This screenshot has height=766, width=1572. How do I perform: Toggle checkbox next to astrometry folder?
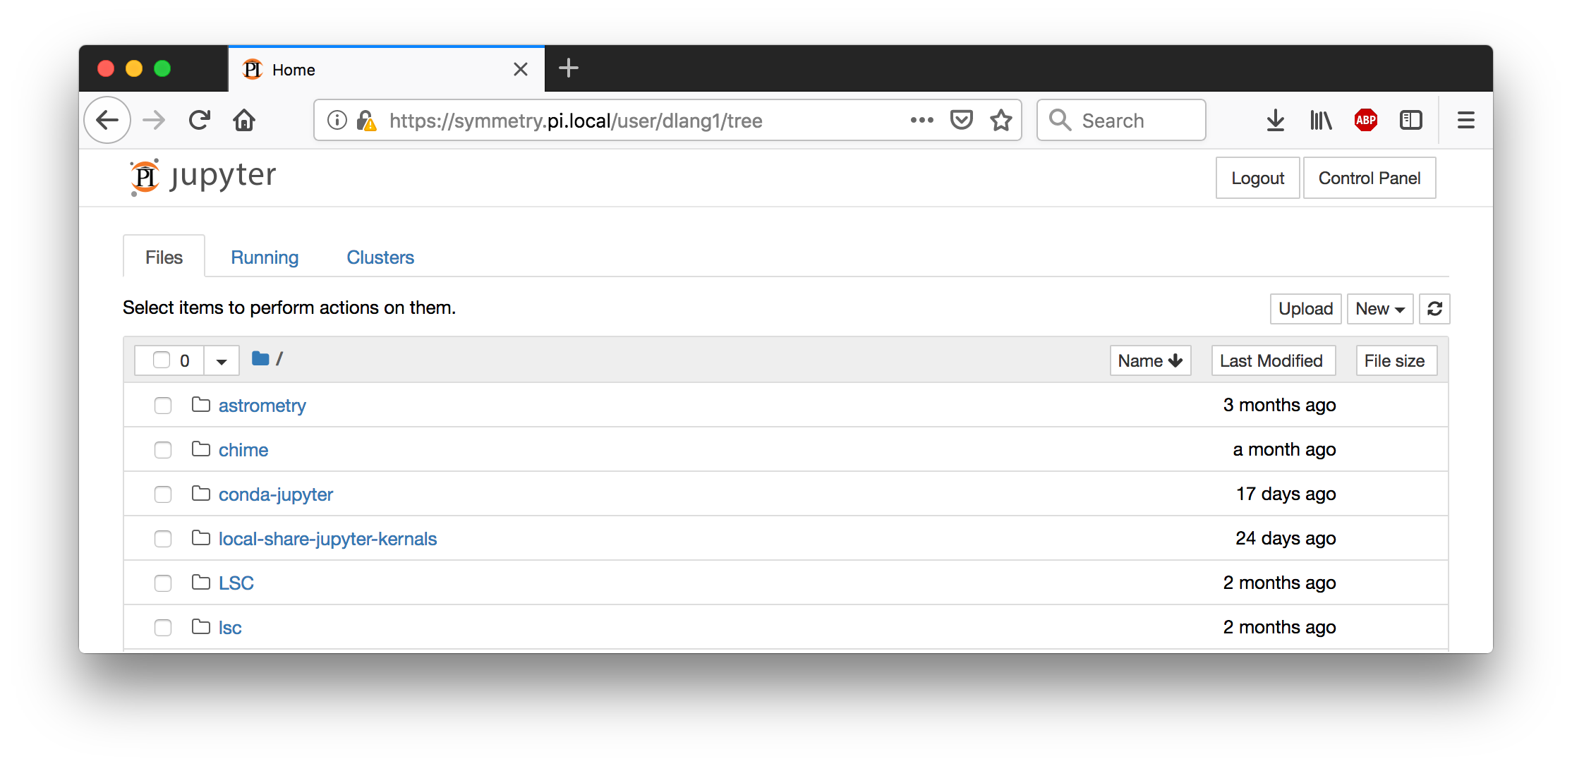click(x=162, y=405)
